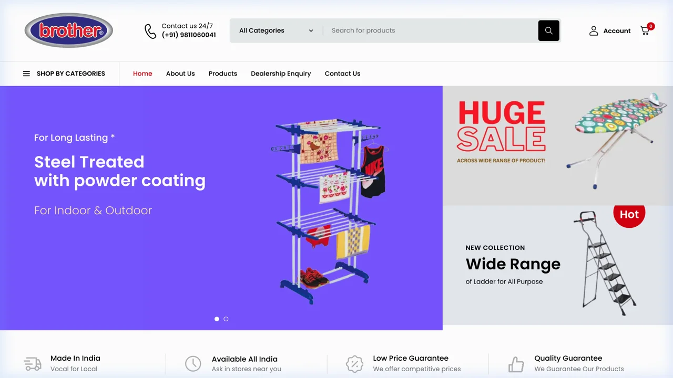Click the red Hot badge

(x=629, y=215)
